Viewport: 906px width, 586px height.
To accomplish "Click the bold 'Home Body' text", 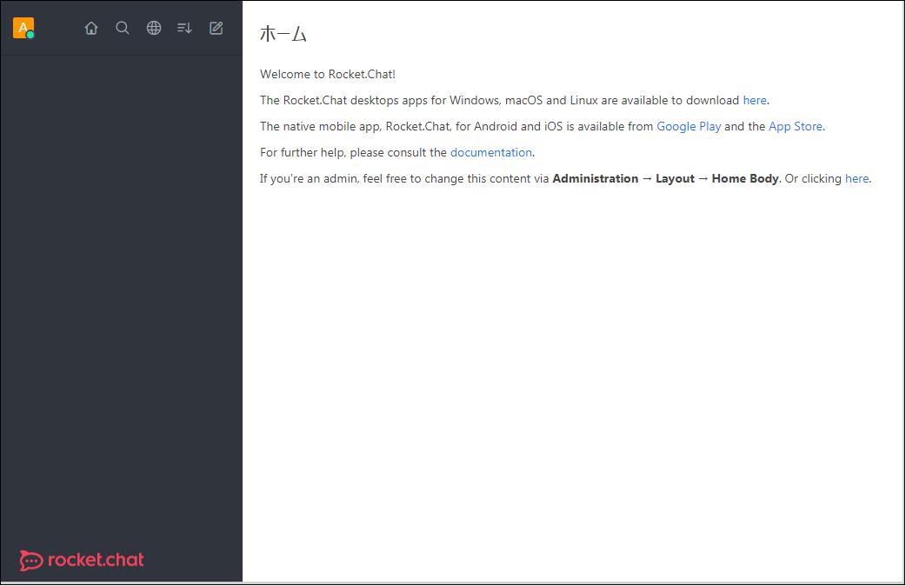I will (x=745, y=178).
